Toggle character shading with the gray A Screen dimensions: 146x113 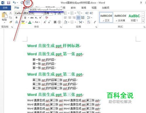point(55,22)
